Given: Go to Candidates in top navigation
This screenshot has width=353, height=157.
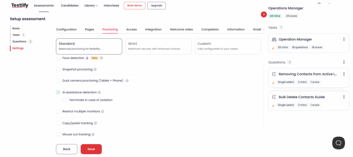Looking at the screenshot, I should click(70, 6).
